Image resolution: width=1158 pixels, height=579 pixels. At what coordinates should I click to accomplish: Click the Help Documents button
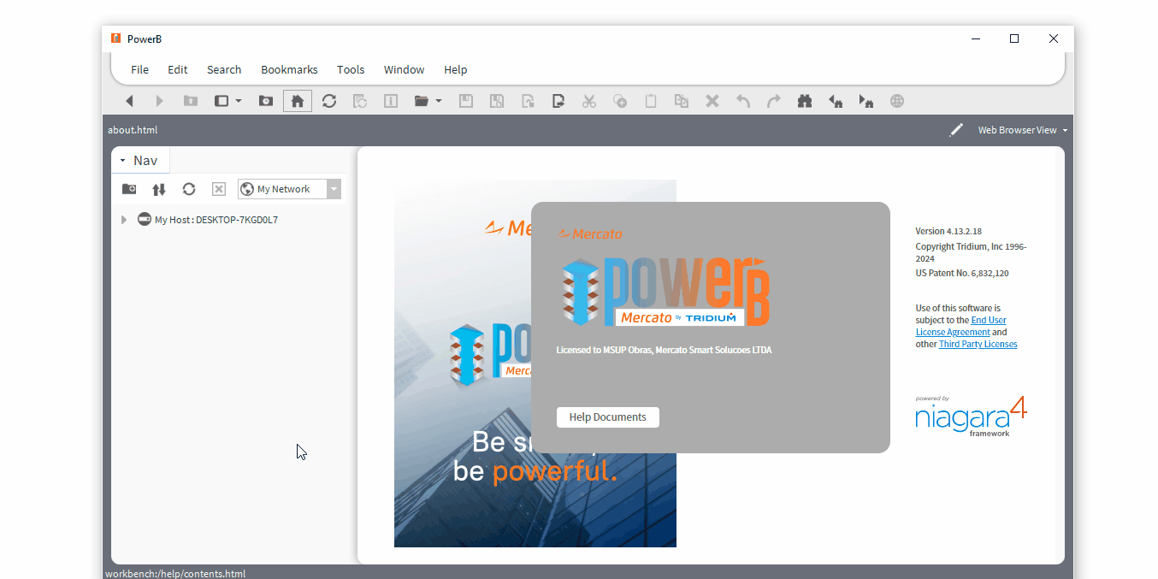click(x=608, y=417)
